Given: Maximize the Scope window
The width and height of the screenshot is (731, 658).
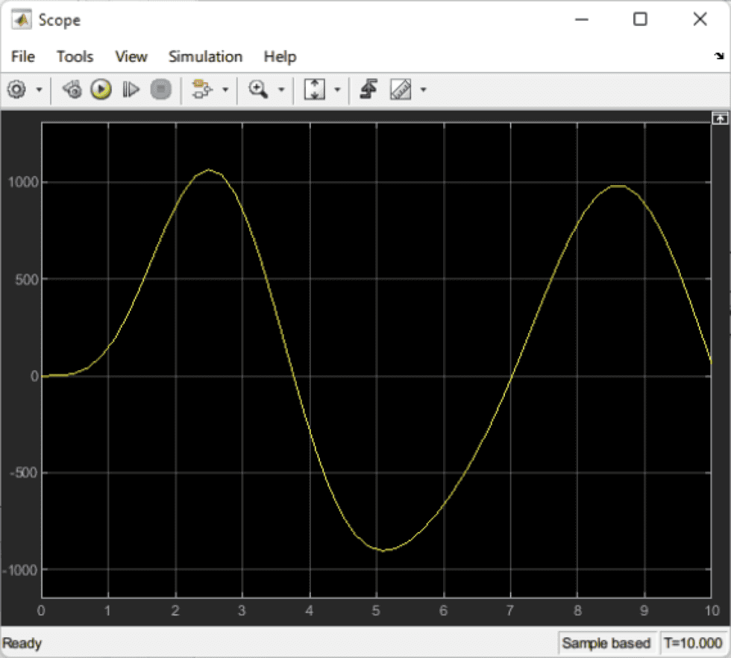Looking at the screenshot, I should 640,19.
